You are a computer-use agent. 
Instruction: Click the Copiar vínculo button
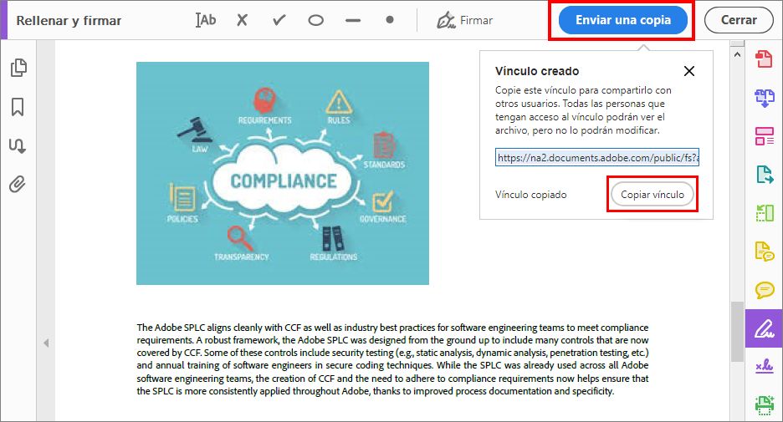pyautogui.click(x=652, y=195)
